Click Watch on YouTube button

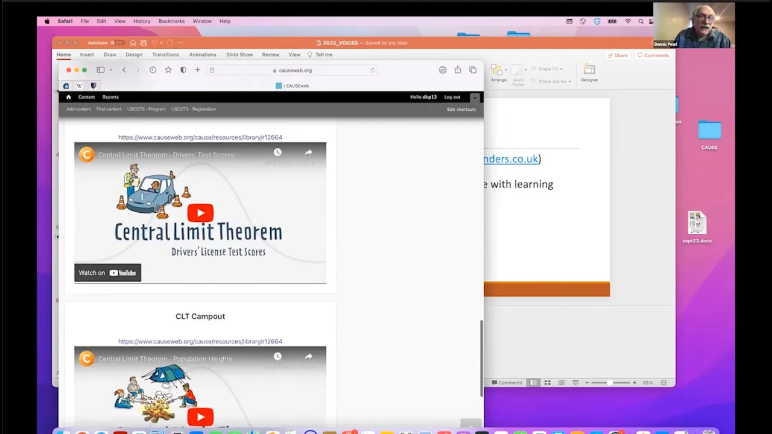(108, 272)
